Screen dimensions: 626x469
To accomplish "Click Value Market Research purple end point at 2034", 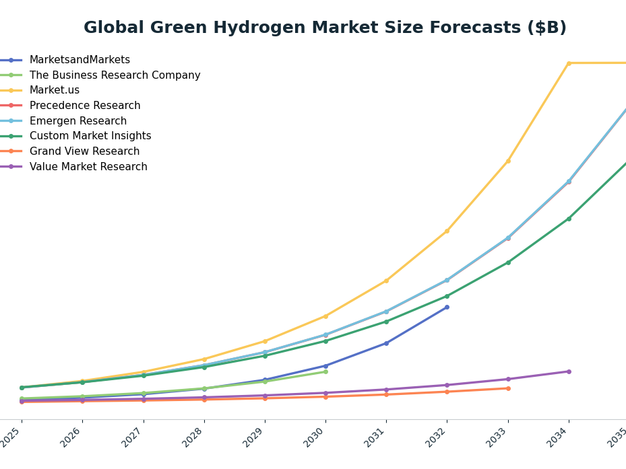I will click(569, 371).
